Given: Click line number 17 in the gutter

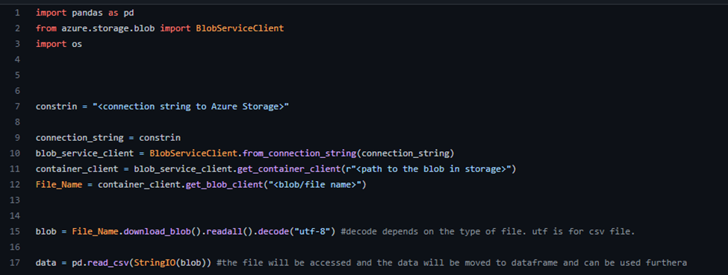Looking at the screenshot, I should click(x=15, y=263).
